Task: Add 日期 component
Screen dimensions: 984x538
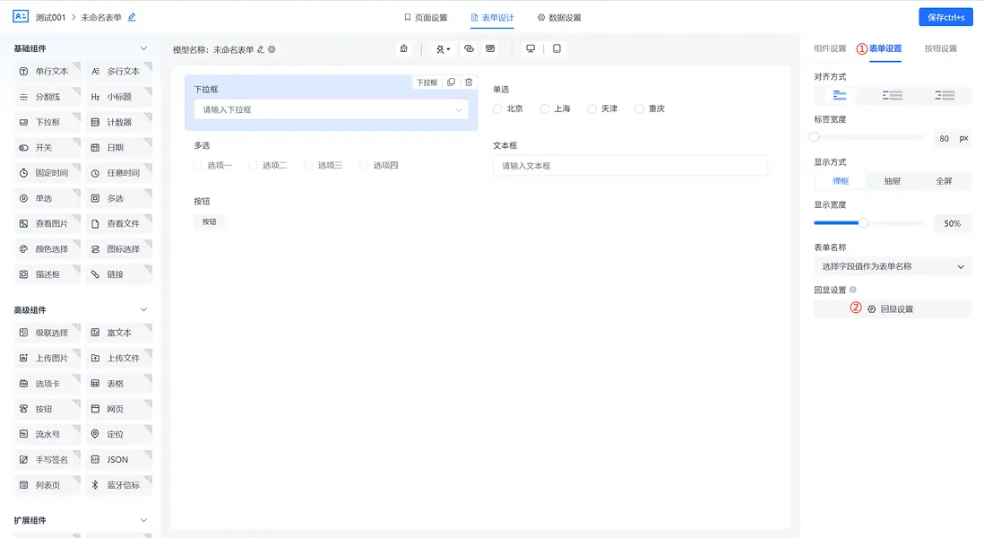Action: (x=118, y=148)
